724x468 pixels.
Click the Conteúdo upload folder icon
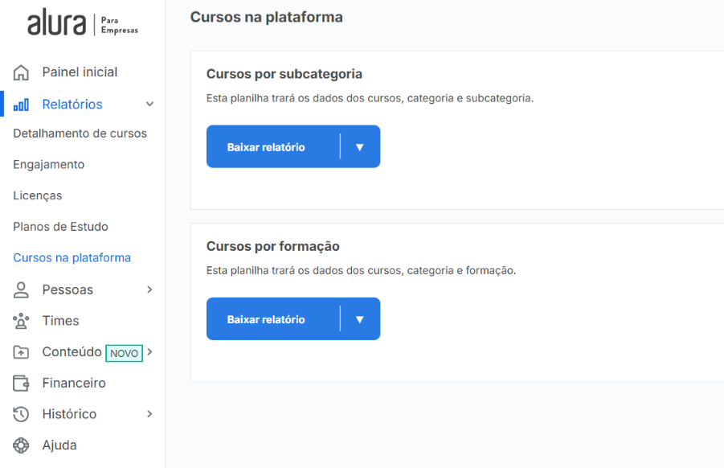pyautogui.click(x=21, y=352)
